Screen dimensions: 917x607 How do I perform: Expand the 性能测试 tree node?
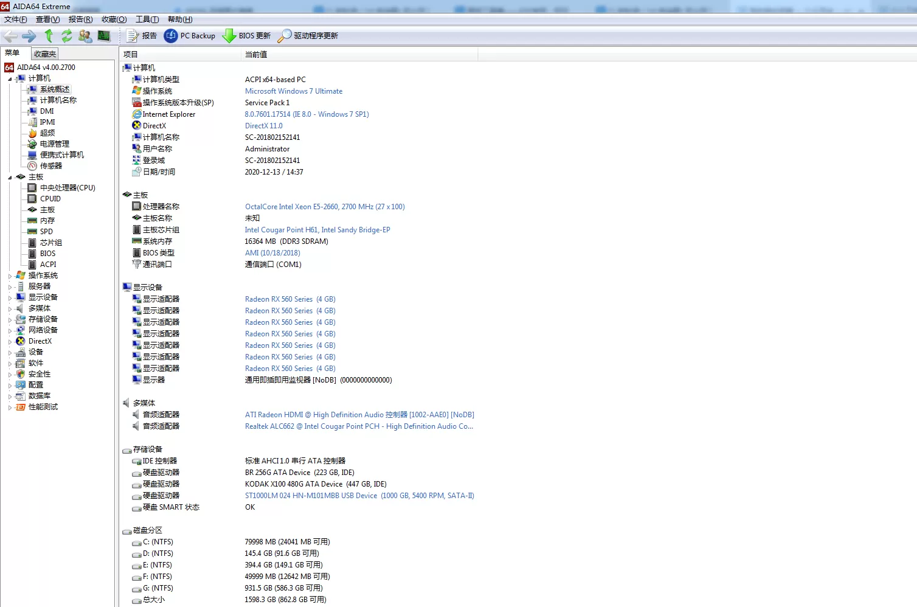click(x=10, y=408)
